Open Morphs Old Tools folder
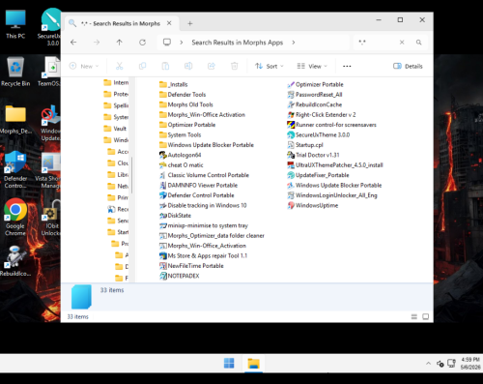This screenshot has height=384, width=483. point(186,104)
